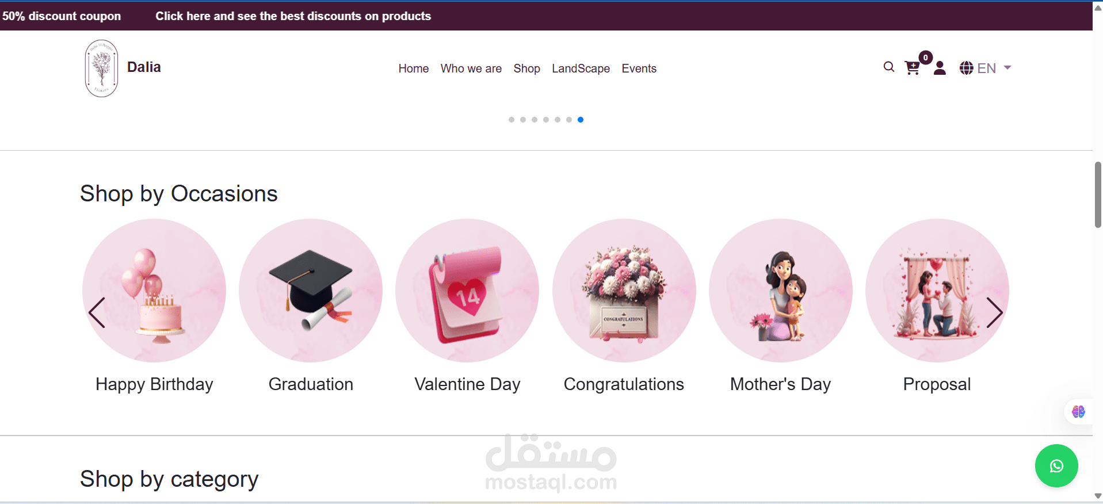Show previous occasions with left arrow
The image size is (1103, 504).
click(x=97, y=312)
